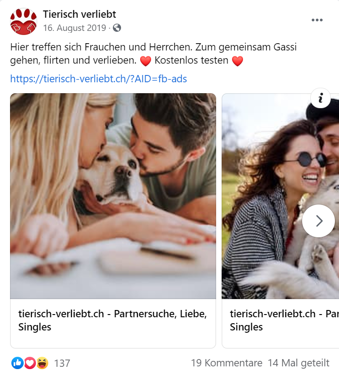Open the info icon on the carousel
339x375 pixels.
pyautogui.click(x=320, y=98)
